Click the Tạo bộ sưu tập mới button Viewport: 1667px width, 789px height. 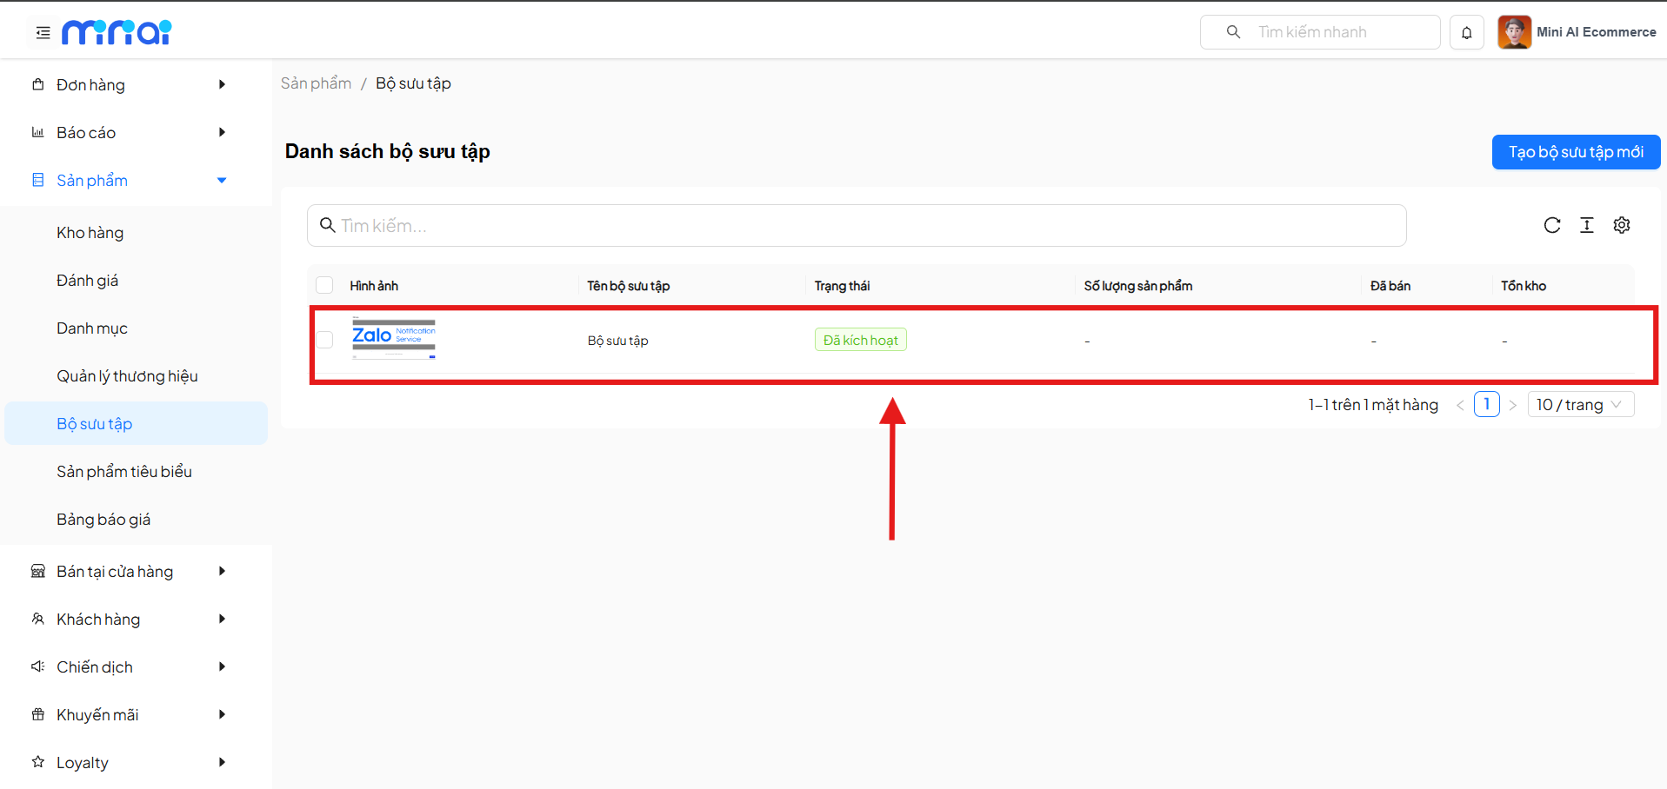coord(1575,152)
